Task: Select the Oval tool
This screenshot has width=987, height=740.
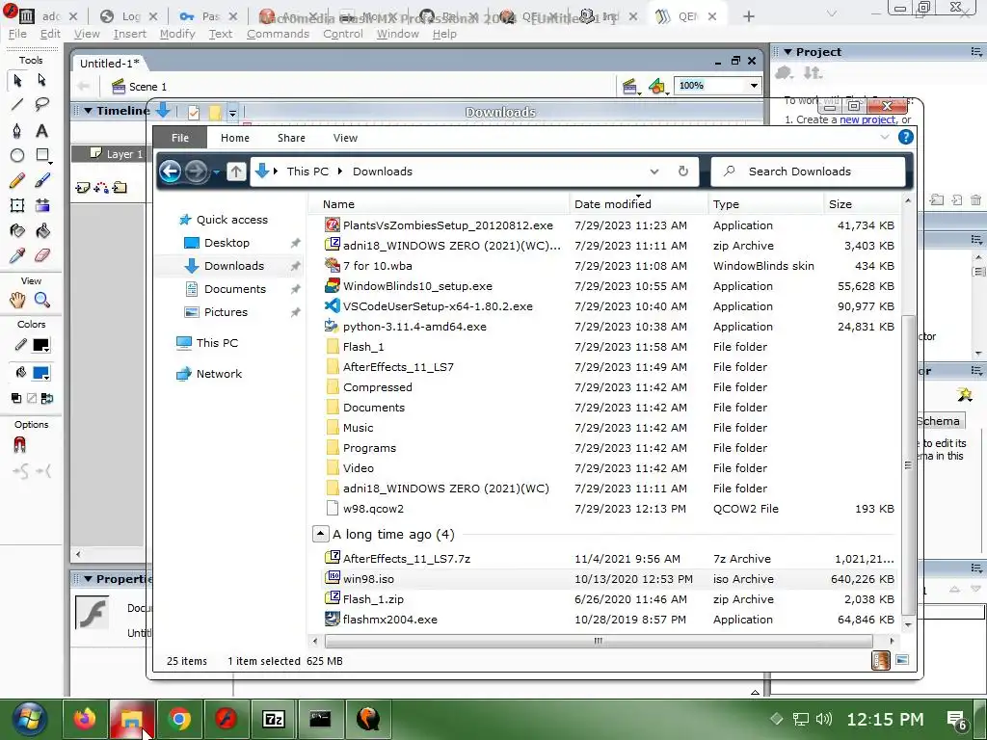Action: (17, 155)
